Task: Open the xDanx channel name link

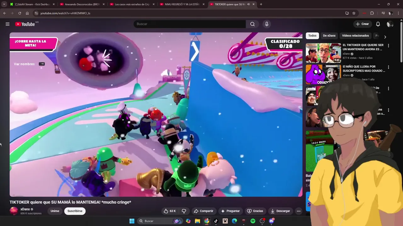Action: (x=25, y=209)
